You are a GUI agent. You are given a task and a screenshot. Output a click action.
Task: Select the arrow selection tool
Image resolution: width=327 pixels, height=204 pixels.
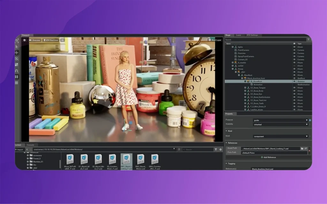17,47
